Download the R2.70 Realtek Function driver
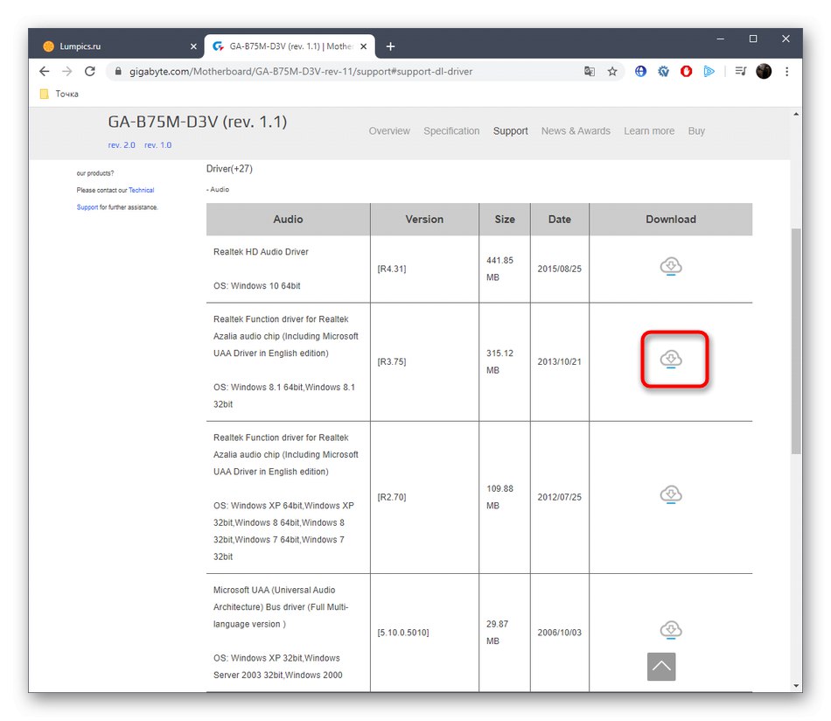The height and width of the screenshot is (721, 831). (x=670, y=494)
